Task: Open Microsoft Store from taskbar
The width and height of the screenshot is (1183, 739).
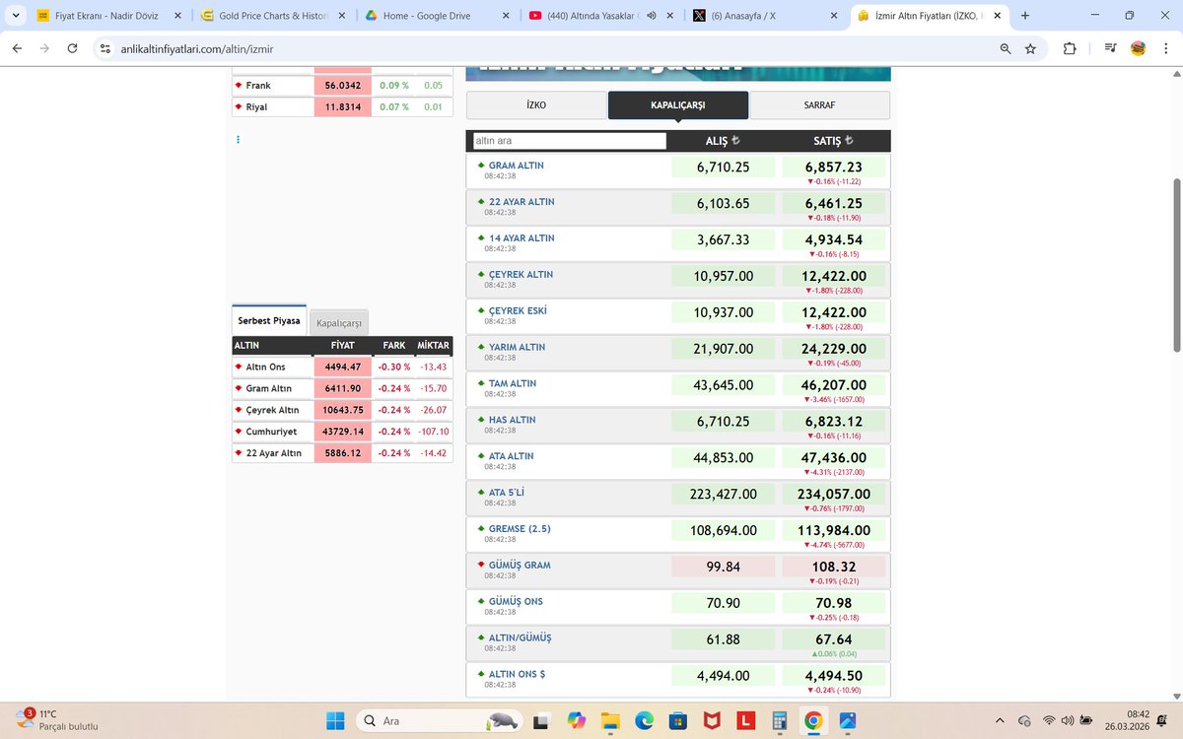Action: (x=677, y=720)
